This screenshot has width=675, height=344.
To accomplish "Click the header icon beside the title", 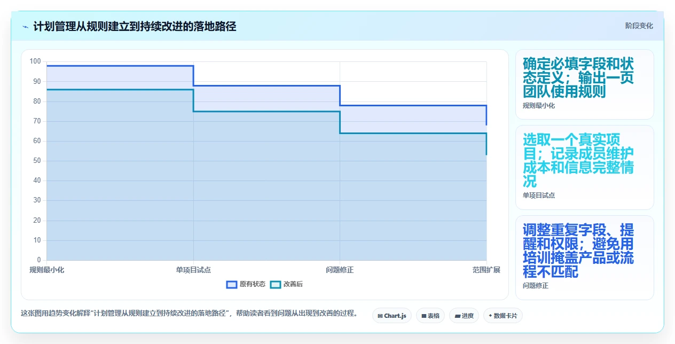I will pyautogui.click(x=26, y=26).
